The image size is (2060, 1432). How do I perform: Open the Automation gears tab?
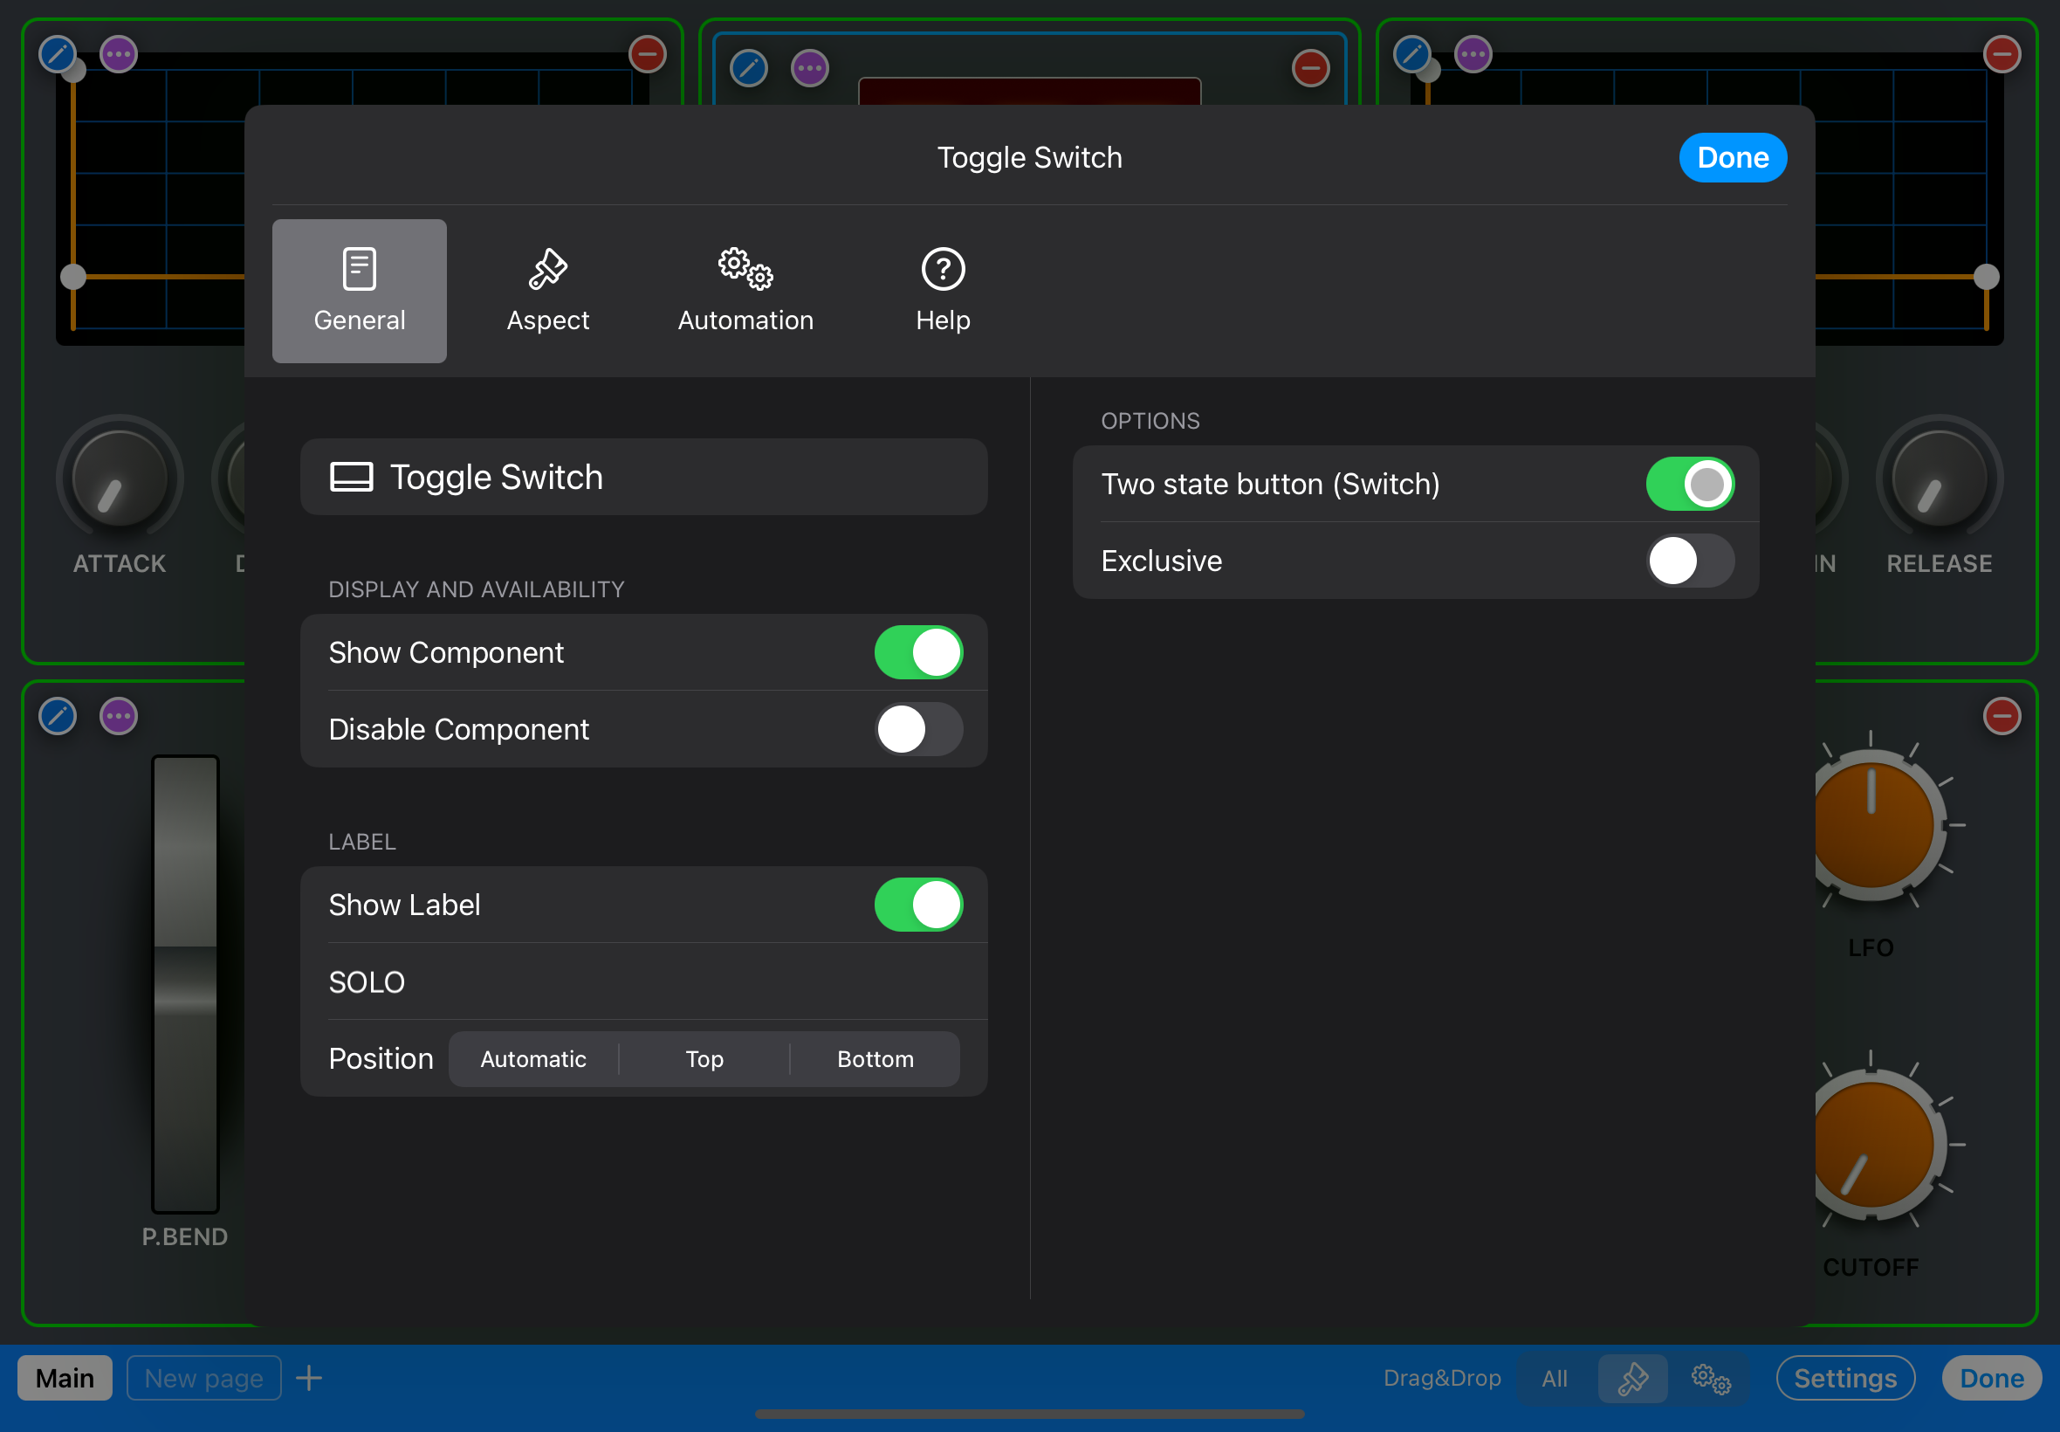tap(745, 291)
